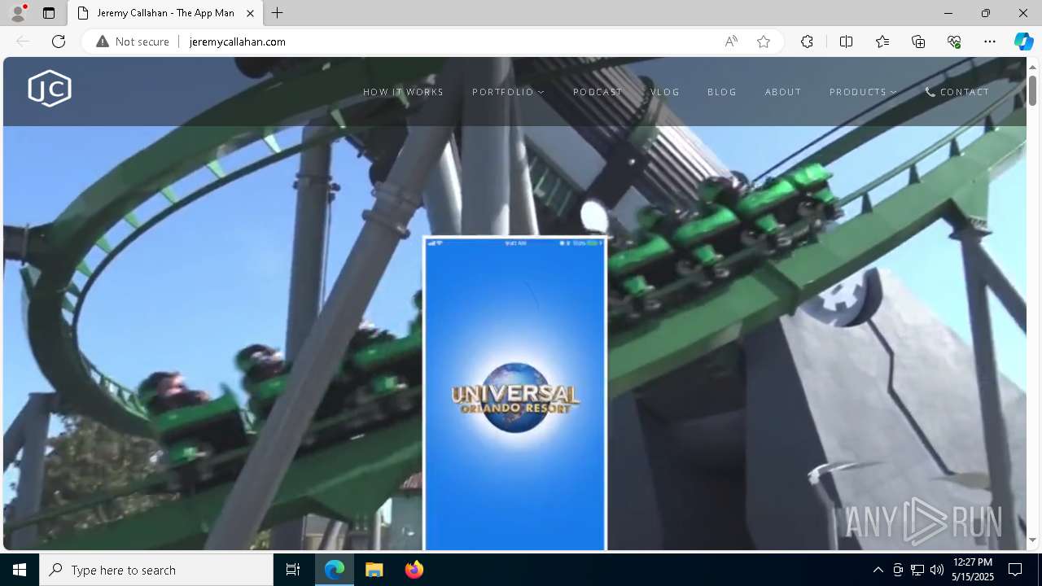Open the Collections icon

(918, 42)
